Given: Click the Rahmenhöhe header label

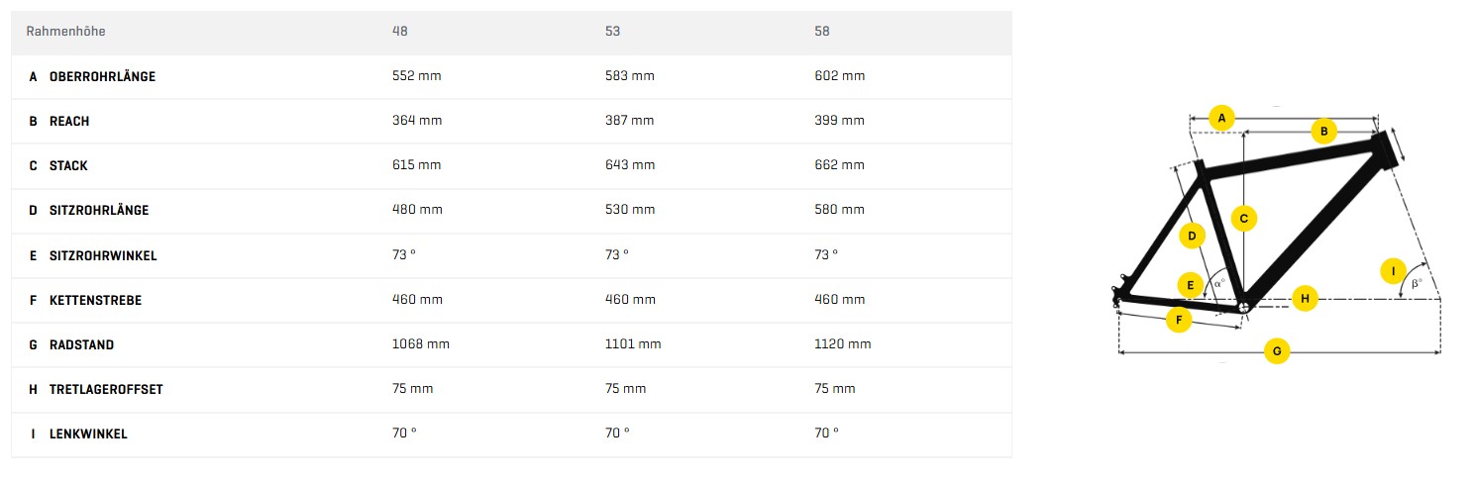Looking at the screenshot, I should coord(65,32).
